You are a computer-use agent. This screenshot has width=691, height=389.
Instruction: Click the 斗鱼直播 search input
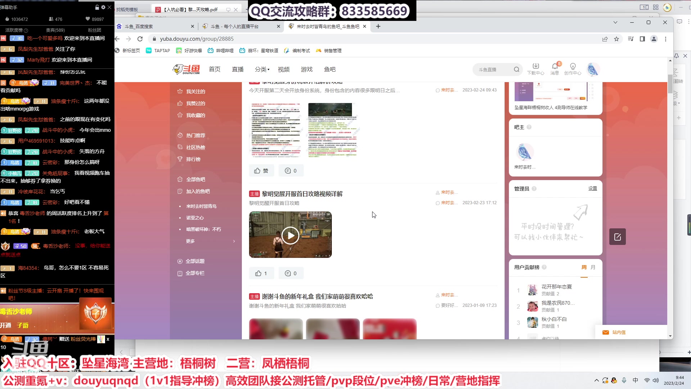[494, 70]
